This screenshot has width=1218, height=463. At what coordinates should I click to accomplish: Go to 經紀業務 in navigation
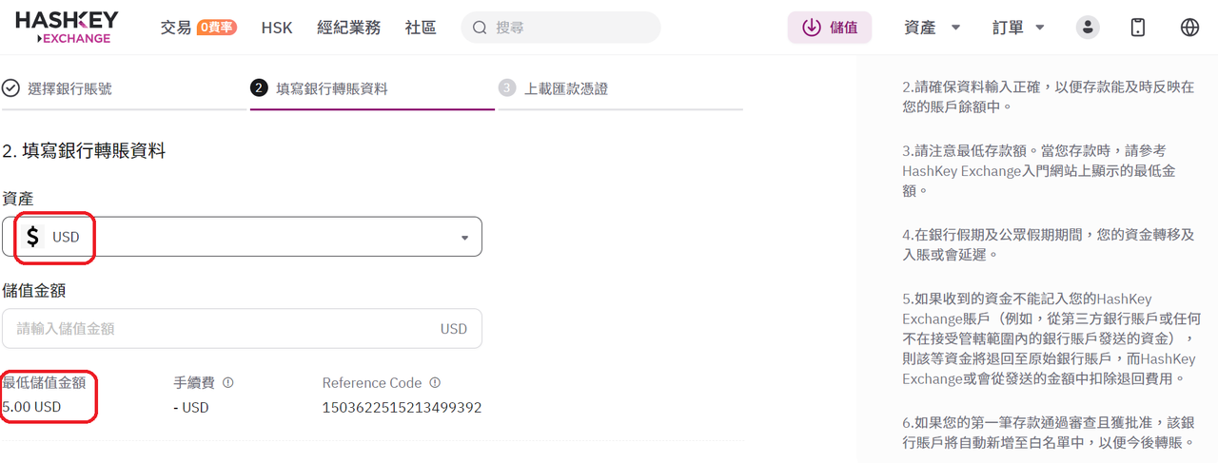(x=348, y=28)
